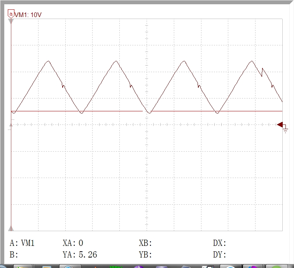294x268 pixels.
Task: Select the bottom gray triangle cursor marker
Action: point(11,228)
